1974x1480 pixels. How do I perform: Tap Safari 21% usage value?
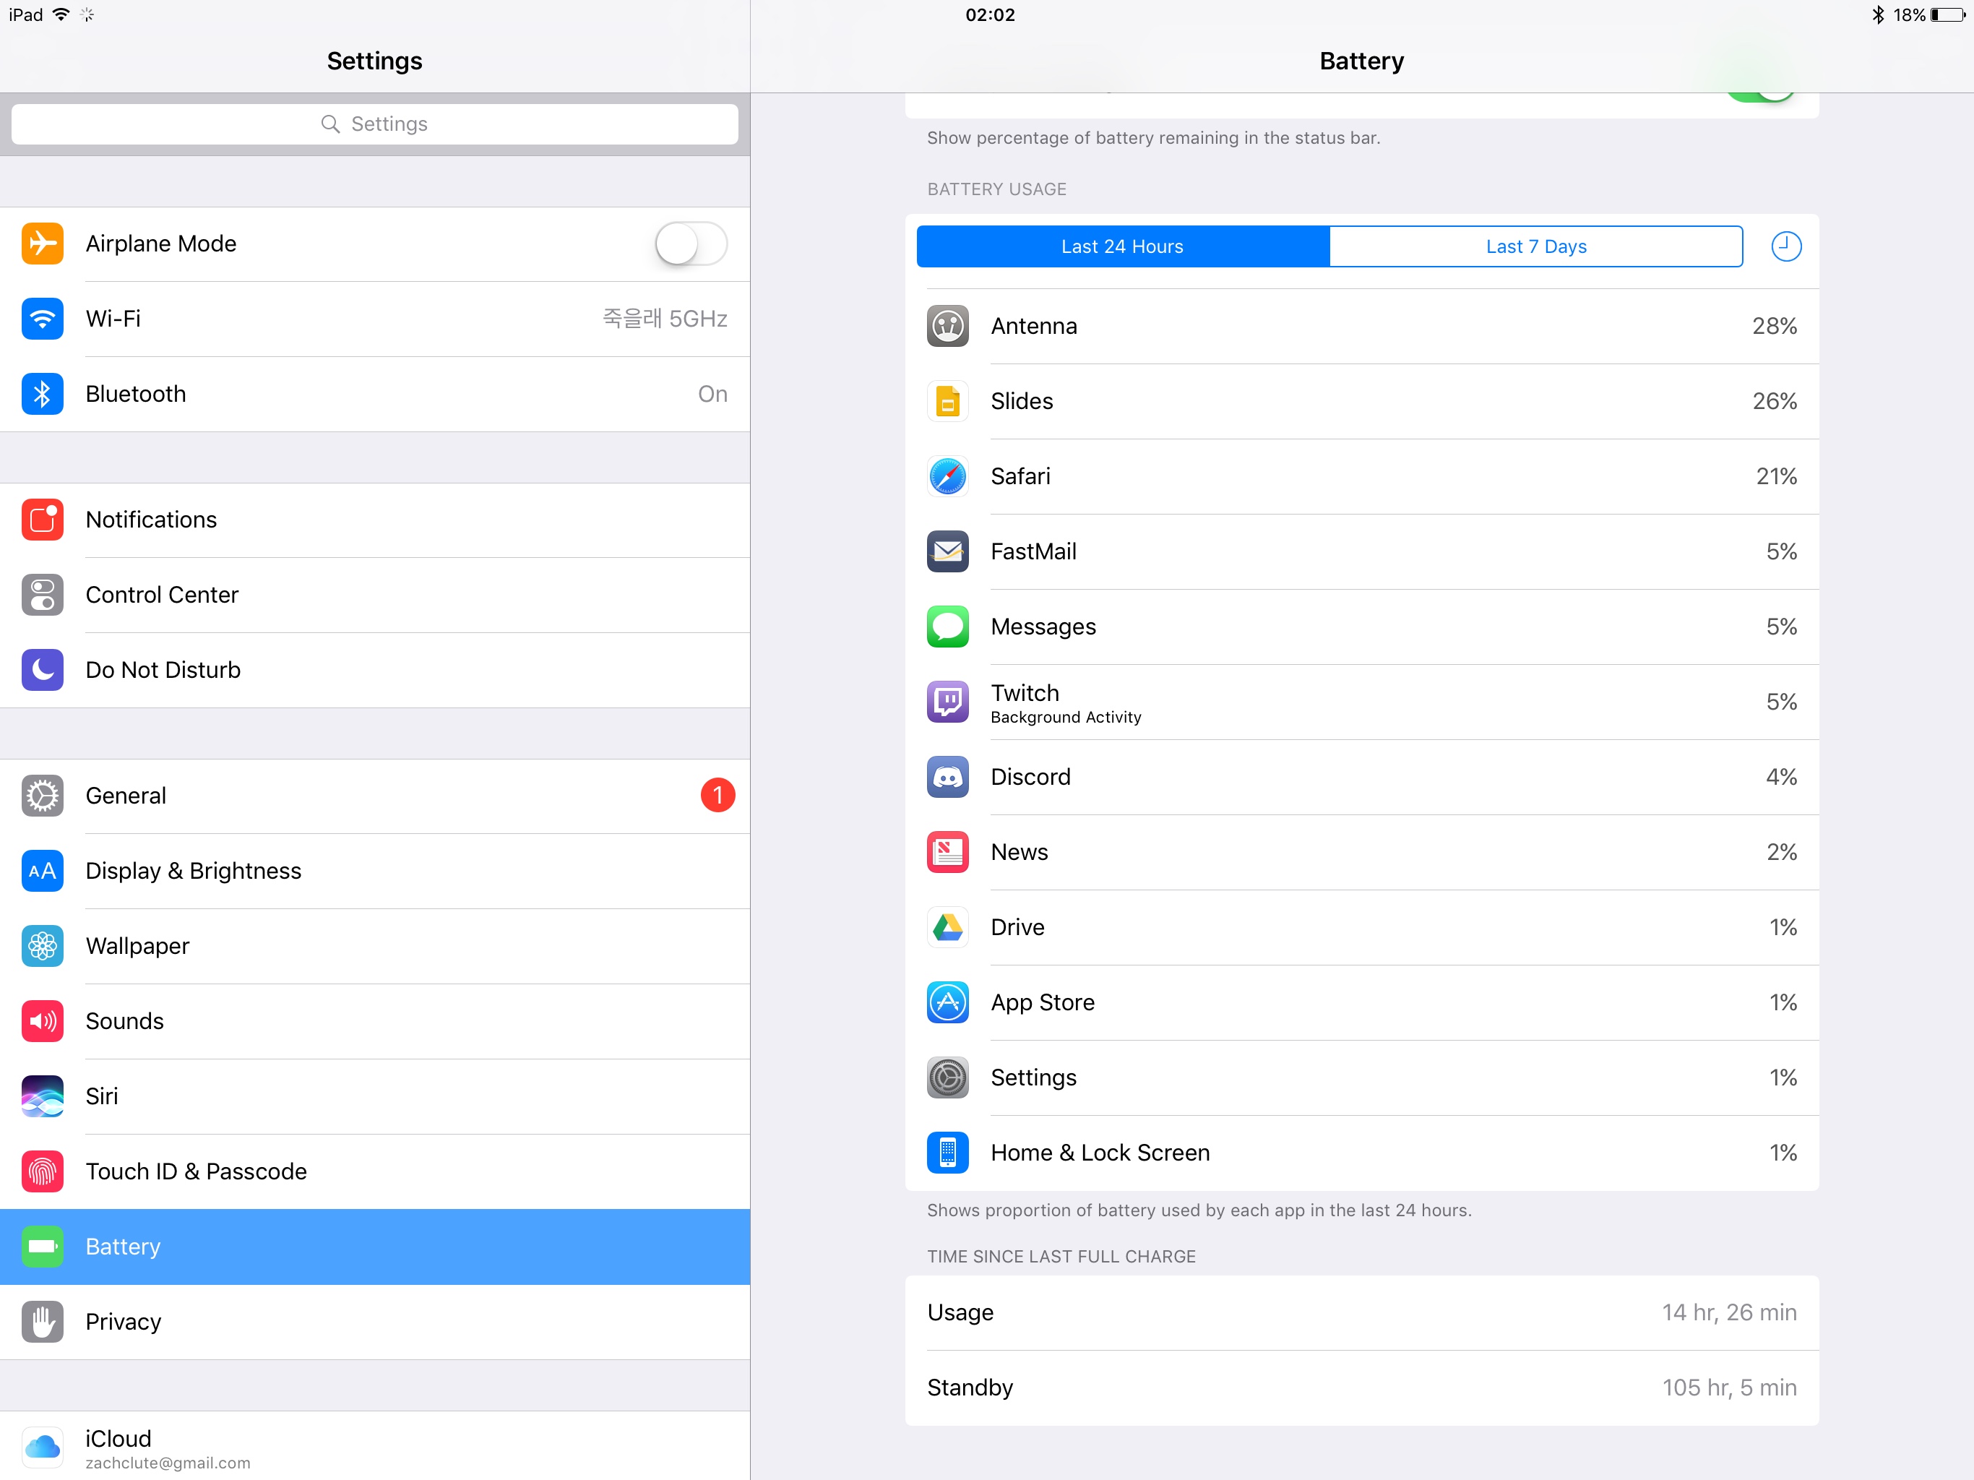[x=1776, y=476]
